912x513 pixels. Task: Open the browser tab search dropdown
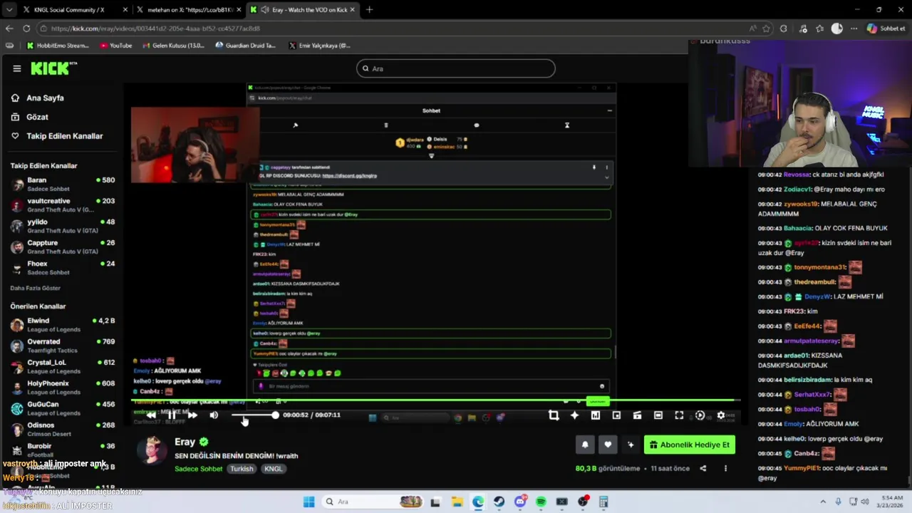(x=9, y=10)
